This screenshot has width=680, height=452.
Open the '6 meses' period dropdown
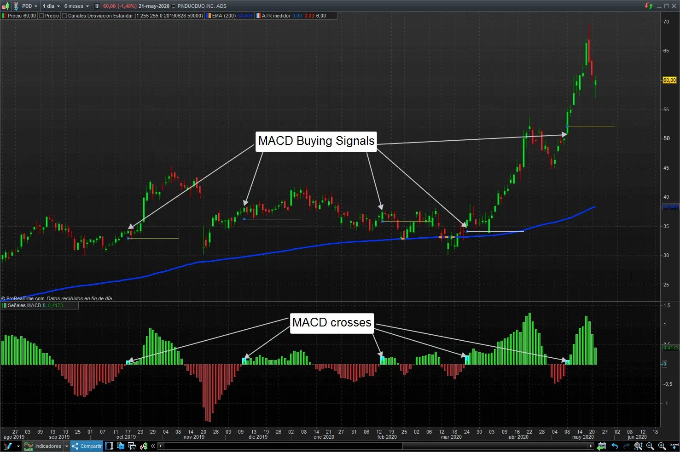[76, 6]
